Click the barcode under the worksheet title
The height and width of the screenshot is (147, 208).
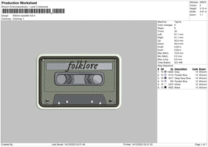tap(33, 11)
